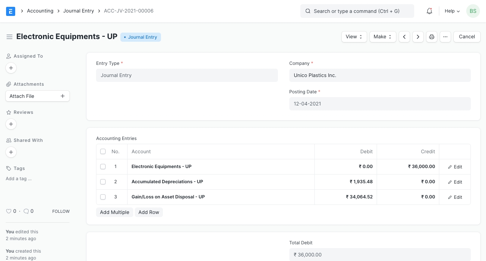Click the print icon
The image size is (486, 261).
point(432,37)
